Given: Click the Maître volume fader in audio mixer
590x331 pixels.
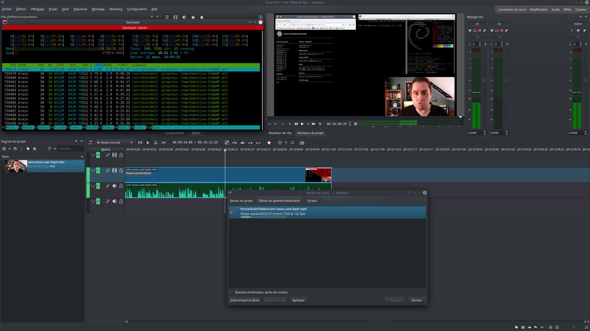Looking at the screenshot, I should point(586,81).
